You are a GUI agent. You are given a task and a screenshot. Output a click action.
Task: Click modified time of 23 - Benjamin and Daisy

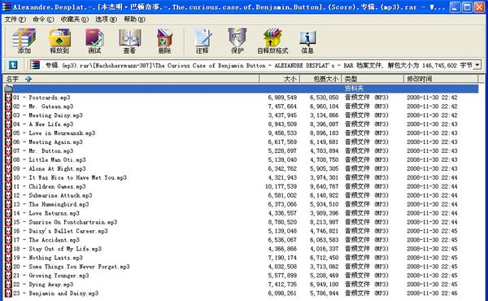(432, 293)
